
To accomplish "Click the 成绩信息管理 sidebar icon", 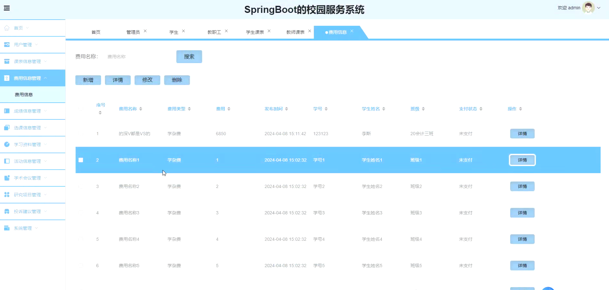I will coord(7,111).
